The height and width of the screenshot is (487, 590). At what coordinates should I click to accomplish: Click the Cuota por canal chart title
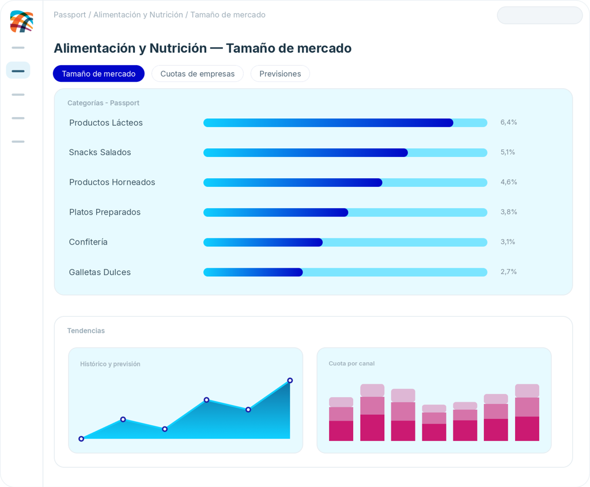[351, 364]
